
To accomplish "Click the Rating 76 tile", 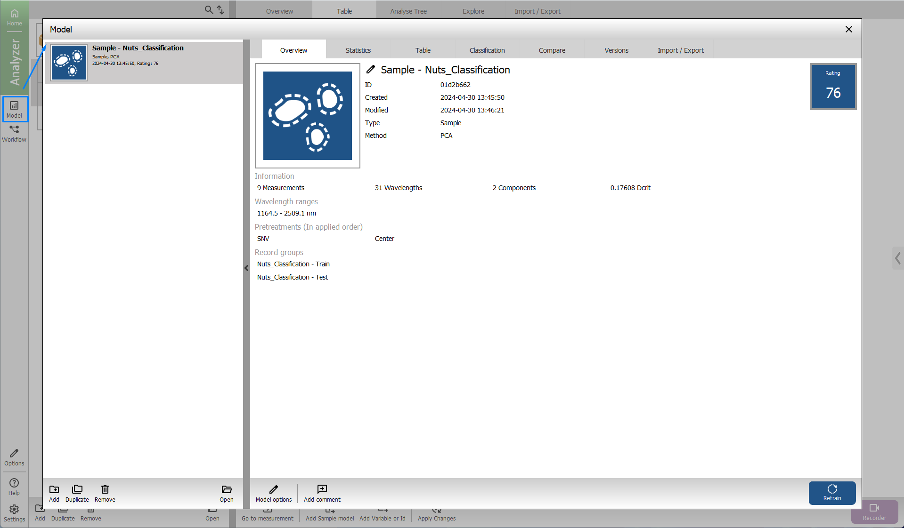I will click(x=832, y=87).
